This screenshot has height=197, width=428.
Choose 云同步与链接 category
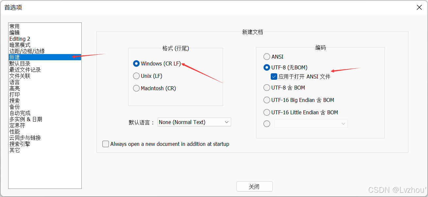(45, 138)
